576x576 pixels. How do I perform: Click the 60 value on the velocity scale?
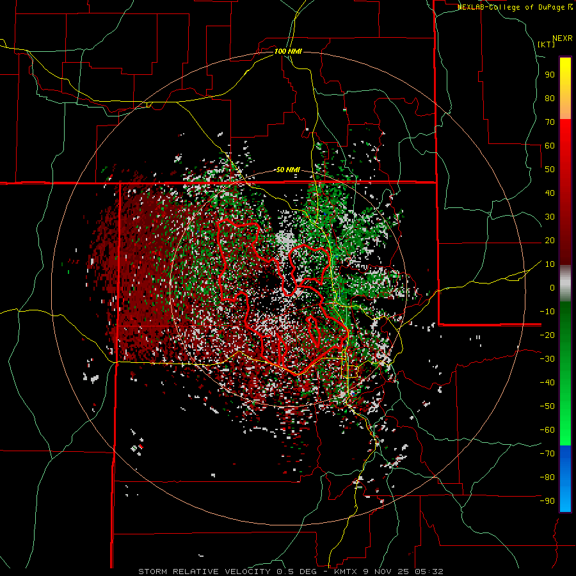[550, 146]
